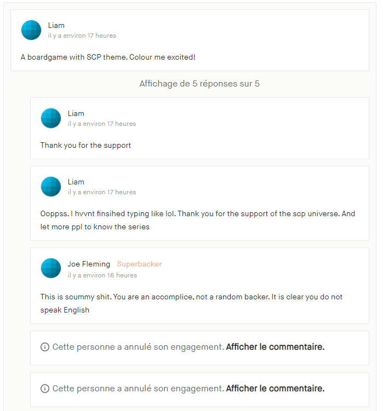Click the 'Affichage de 5 réponses sur 5' replies header

[199, 84]
